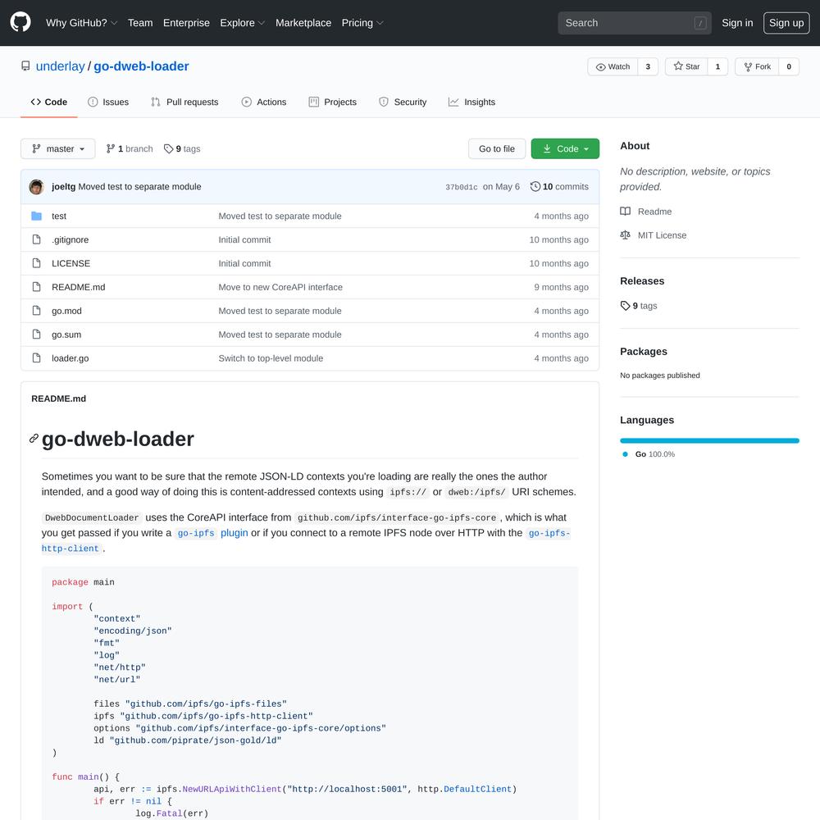Screen dimensions: 820x820
Task: Open the master branch dropdown
Action: [58, 149]
